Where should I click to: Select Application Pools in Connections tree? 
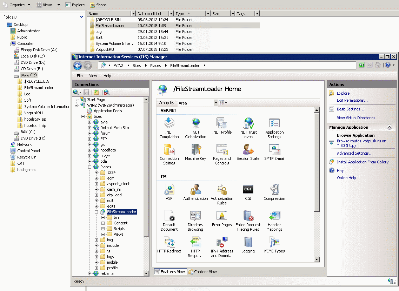coord(108,111)
